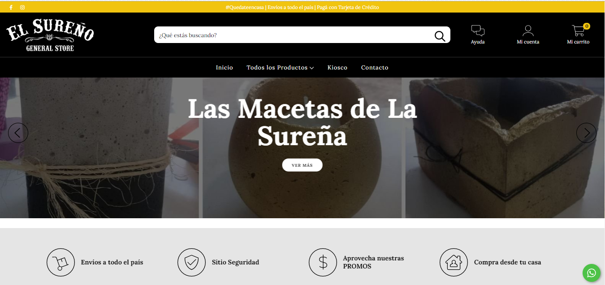This screenshot has height=285, width=605.
Task: Go to previous banner slide arrow
Action: click(18, 133)
